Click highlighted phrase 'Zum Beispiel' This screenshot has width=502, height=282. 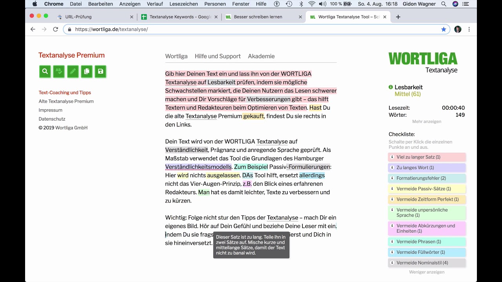[x=251, y=167]
